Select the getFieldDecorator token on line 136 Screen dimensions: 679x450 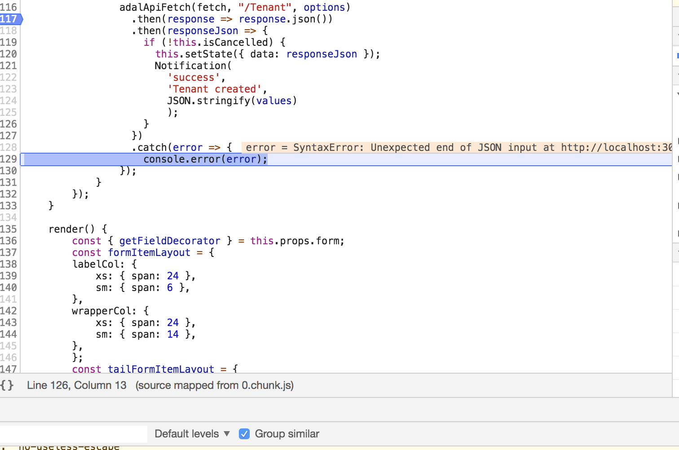tap(169, 241)
